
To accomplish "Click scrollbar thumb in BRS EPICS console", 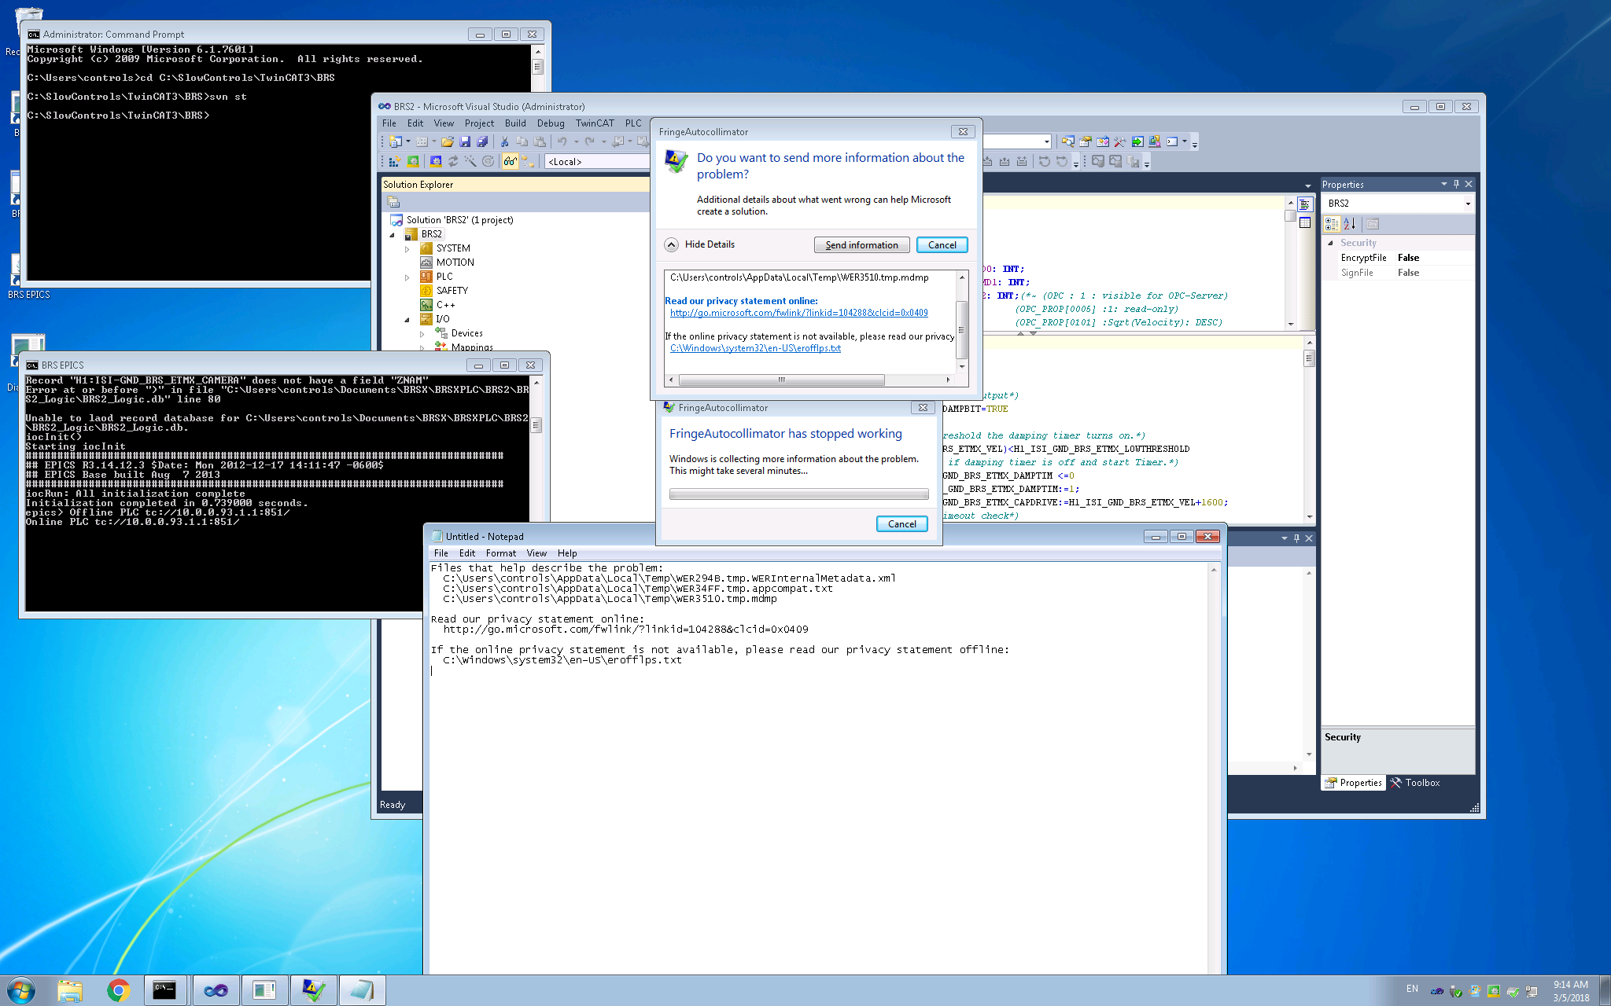I will [536, 425].
